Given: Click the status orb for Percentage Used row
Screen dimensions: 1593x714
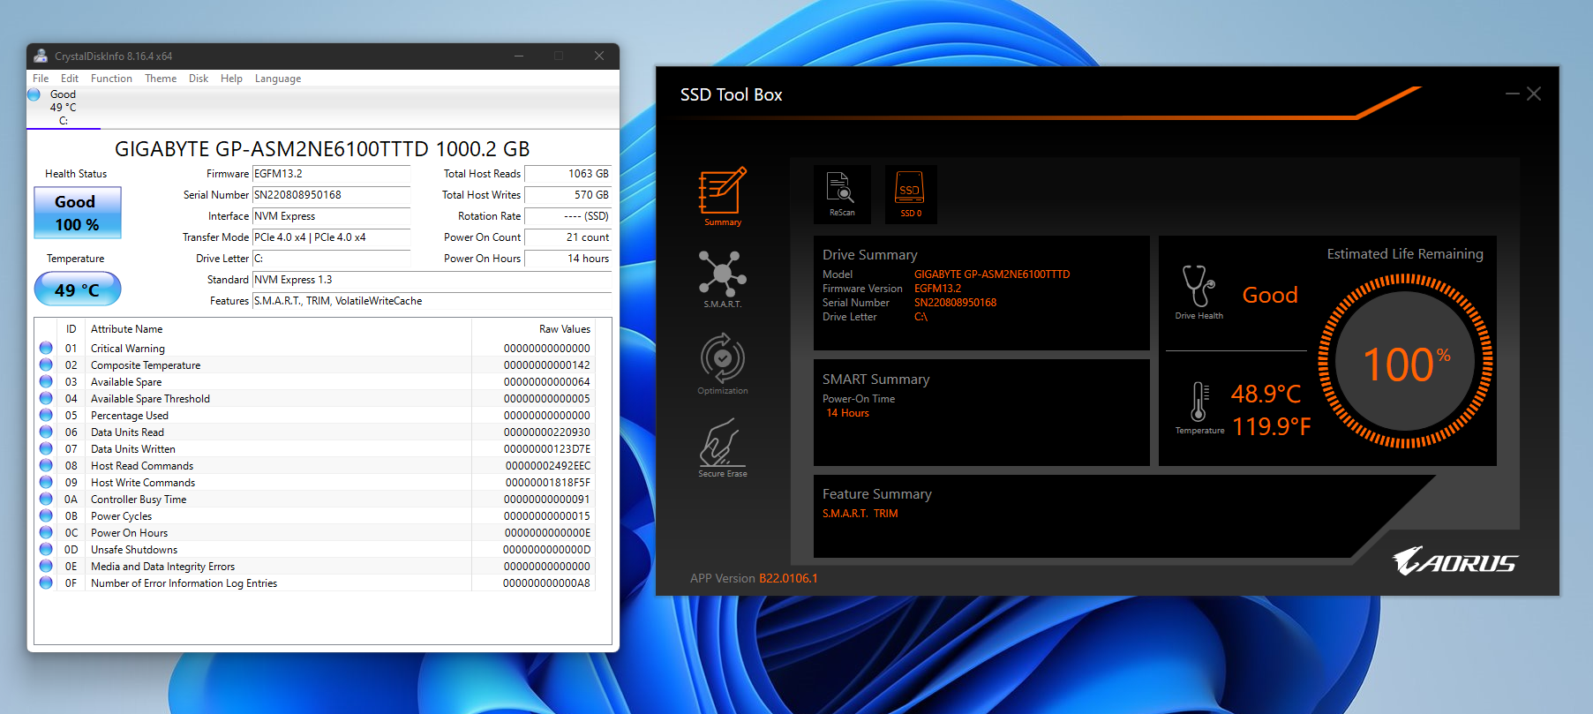Looking at the screenshot, I should (46, 415).
